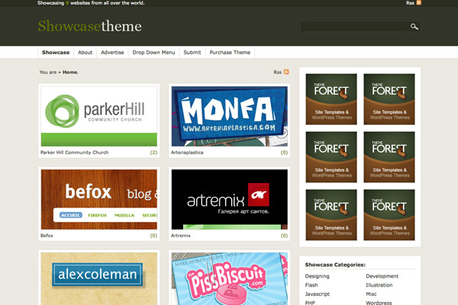Click the Artremix title link
458x305 pixels.
[180, 236]
